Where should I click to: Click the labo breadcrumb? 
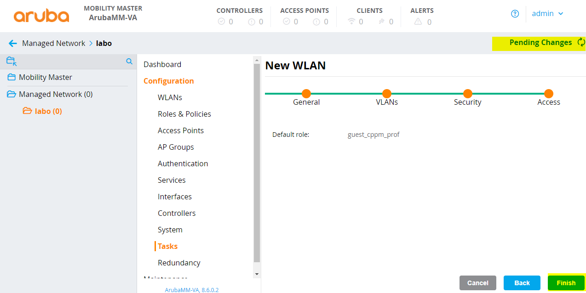click(x=104, y=43)
